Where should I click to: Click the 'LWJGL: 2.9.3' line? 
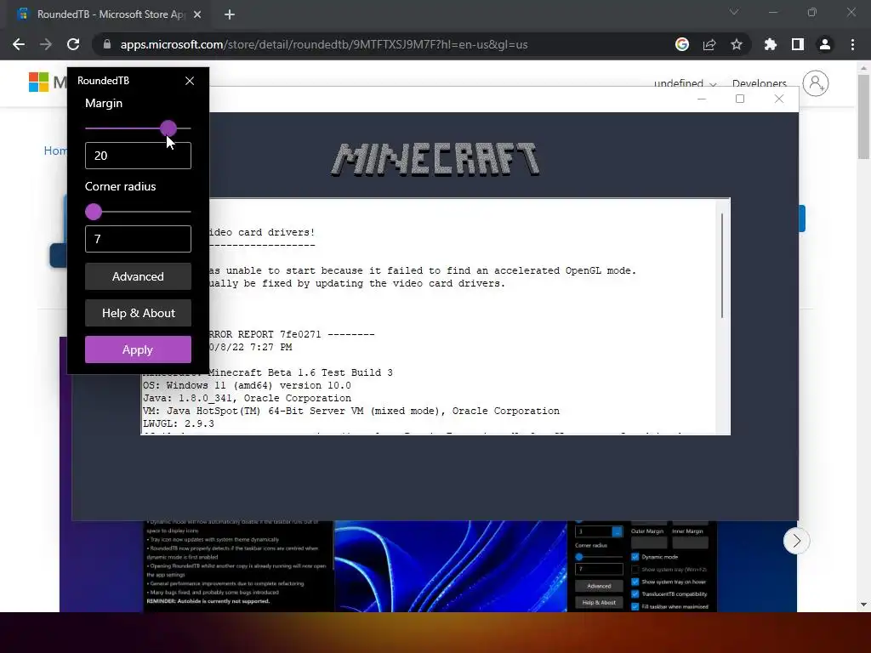pos(179,423)
